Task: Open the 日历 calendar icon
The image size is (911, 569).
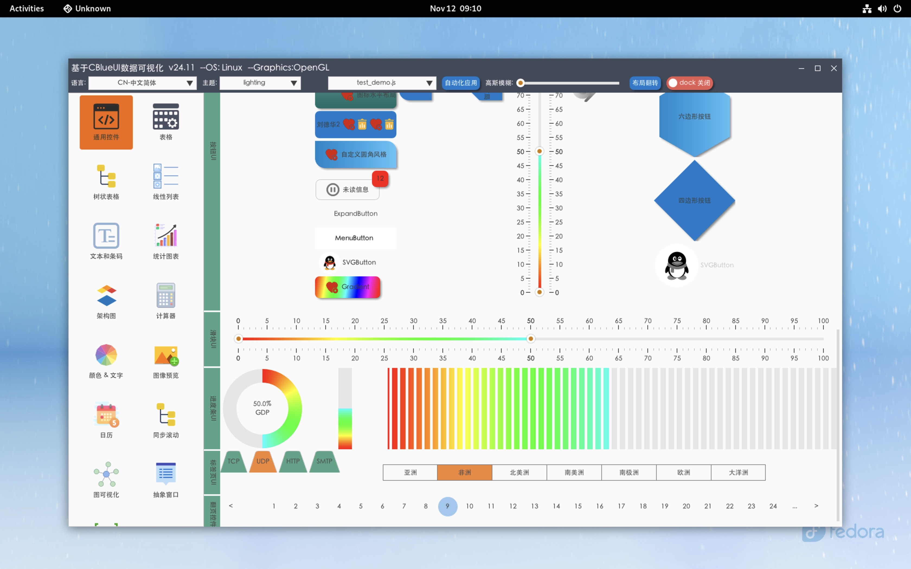Action: (106, 415)
